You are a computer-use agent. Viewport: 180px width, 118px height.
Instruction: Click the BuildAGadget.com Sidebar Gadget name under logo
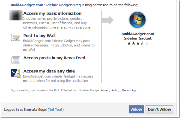coord(138,36)
